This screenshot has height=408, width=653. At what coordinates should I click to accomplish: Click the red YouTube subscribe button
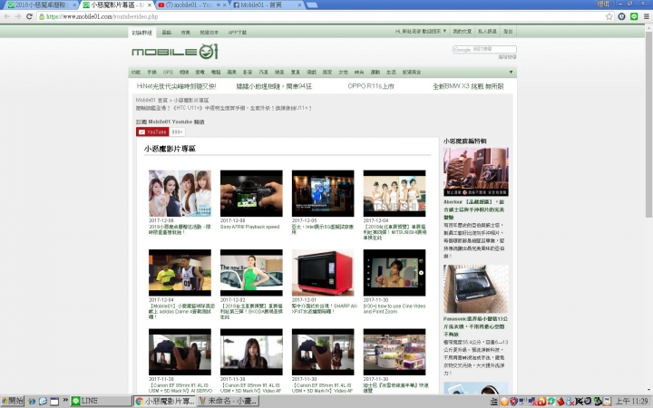[x=152, y=131]
